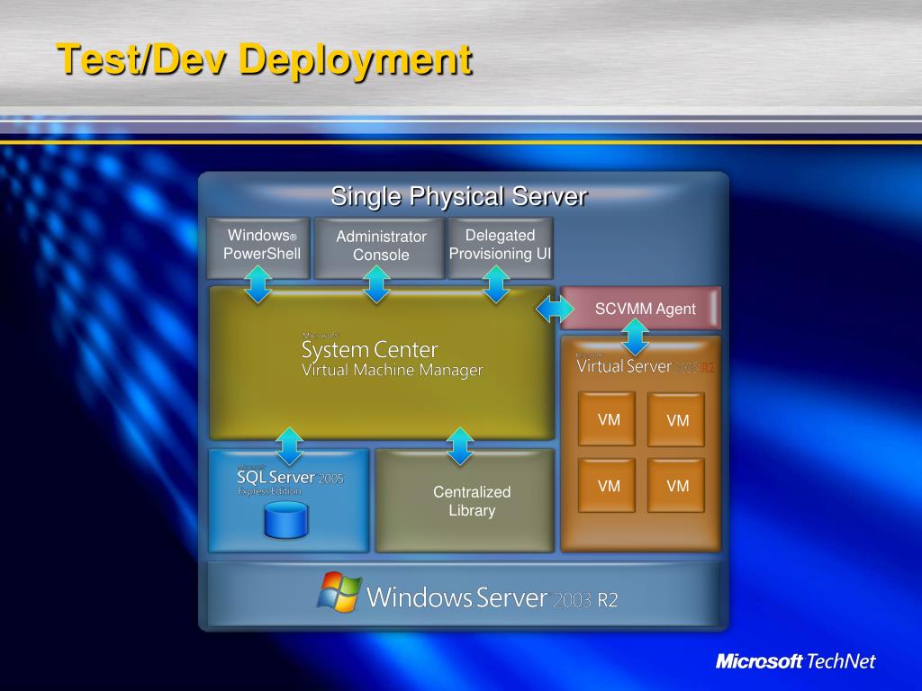
Task: Click the 'Virtual Server' heading text
Action: [624, 366]
